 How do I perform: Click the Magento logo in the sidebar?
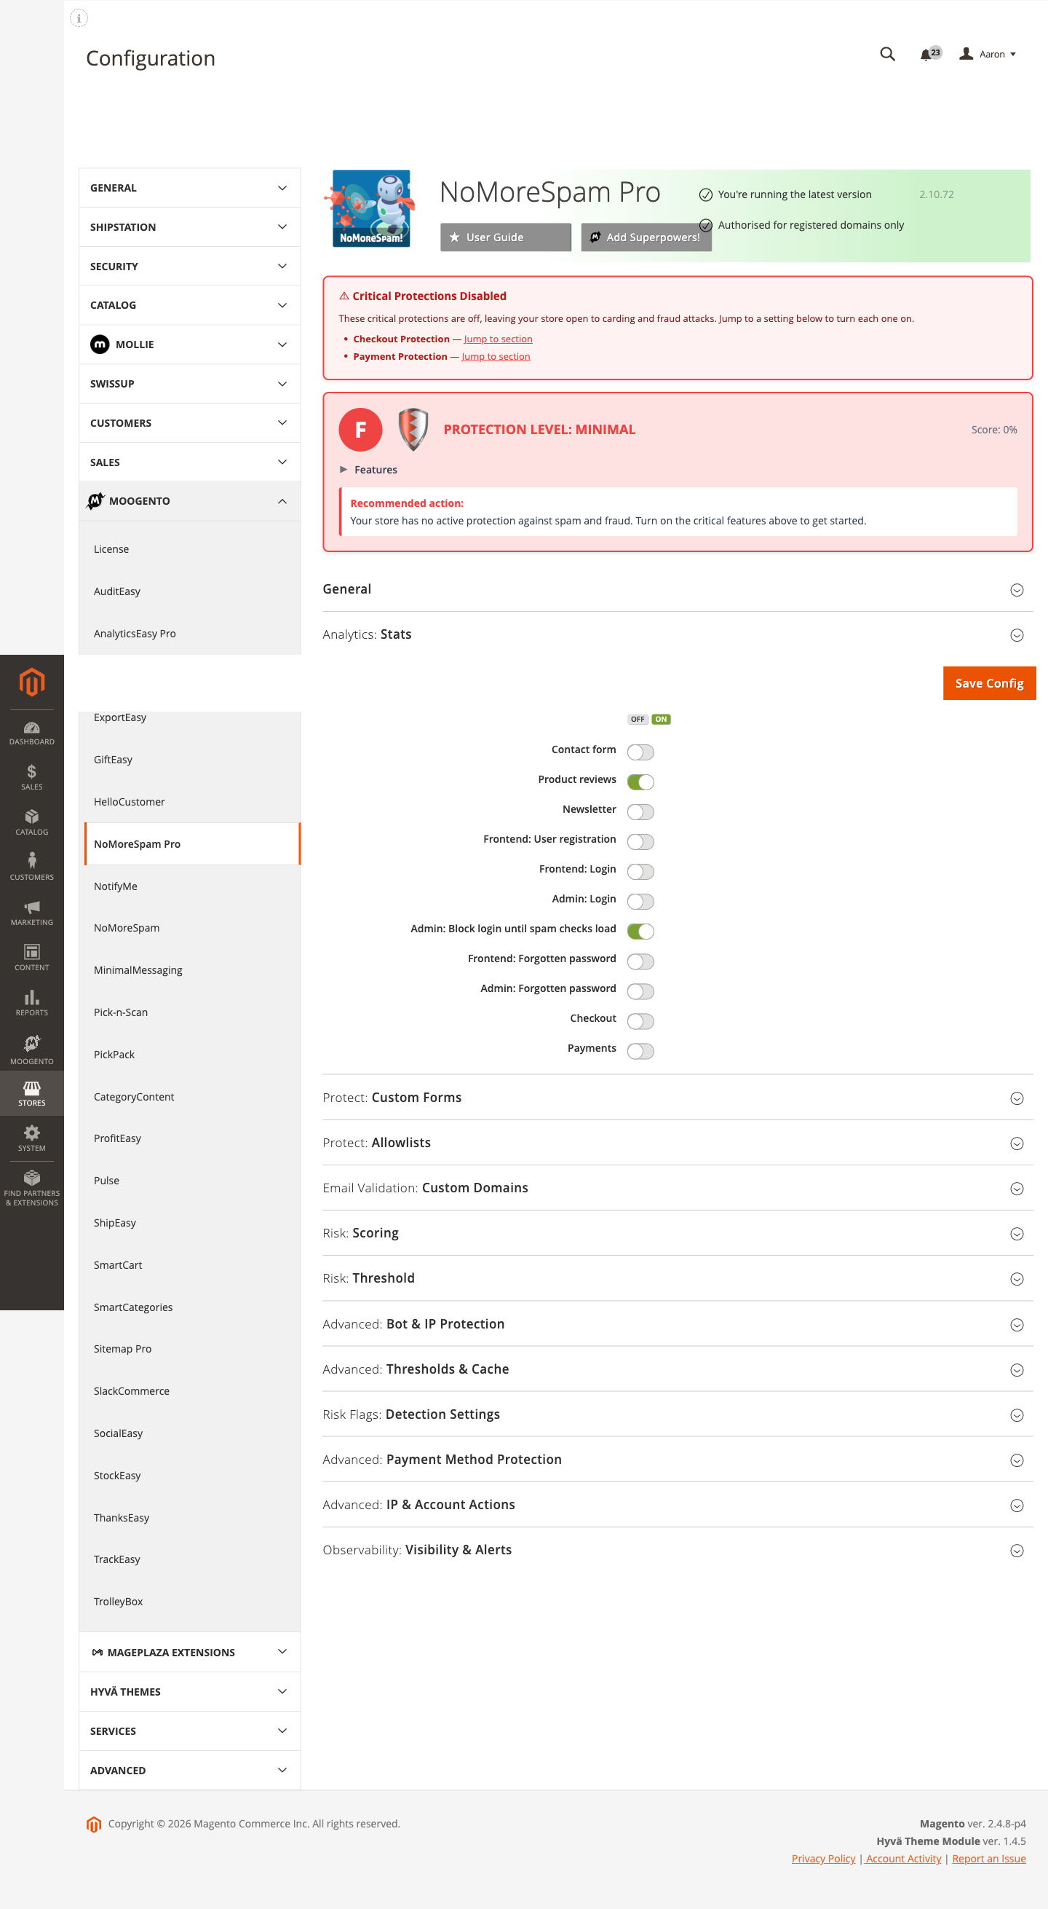(x=32, y=682)
